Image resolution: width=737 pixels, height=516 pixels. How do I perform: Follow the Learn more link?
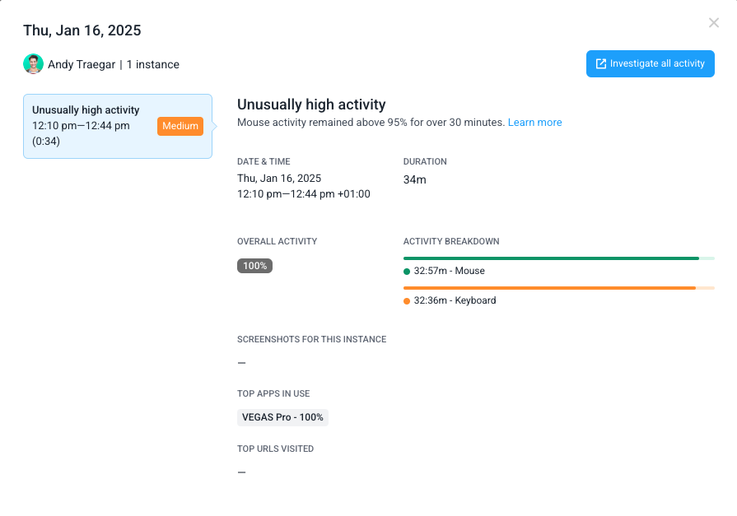[534, 122]
